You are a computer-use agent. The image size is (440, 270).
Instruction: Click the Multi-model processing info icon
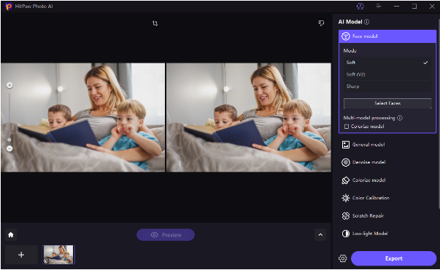(400, 118)
